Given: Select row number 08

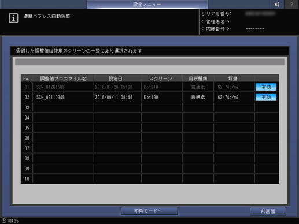Looking at the screenshot, I should [x=27, y=158].
